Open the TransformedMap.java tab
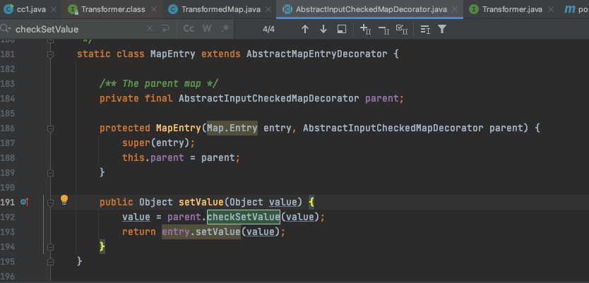Image resolution: width=589 pixels, height=283 pixels. click(x=221, y=9)
